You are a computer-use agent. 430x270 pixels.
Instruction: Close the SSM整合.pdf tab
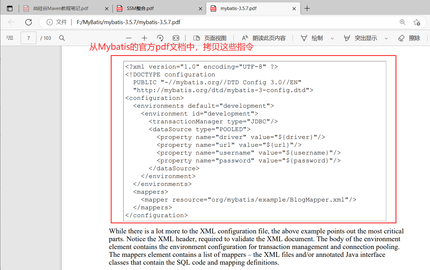[x=200, y=9]
